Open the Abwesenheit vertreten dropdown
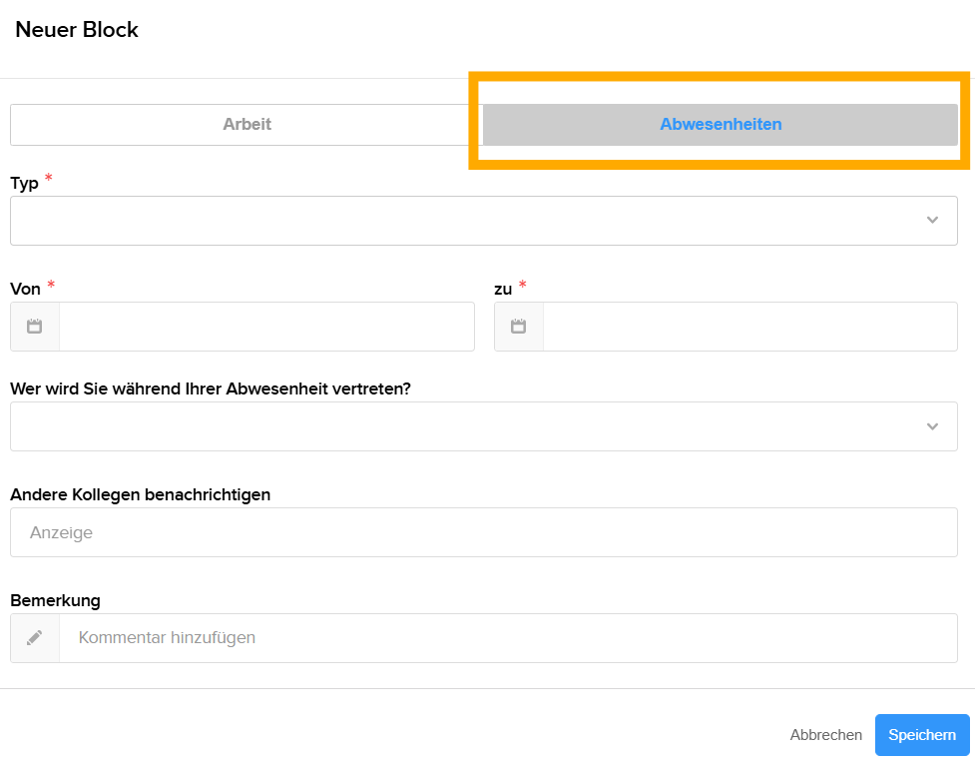 [x=484, y=425]
